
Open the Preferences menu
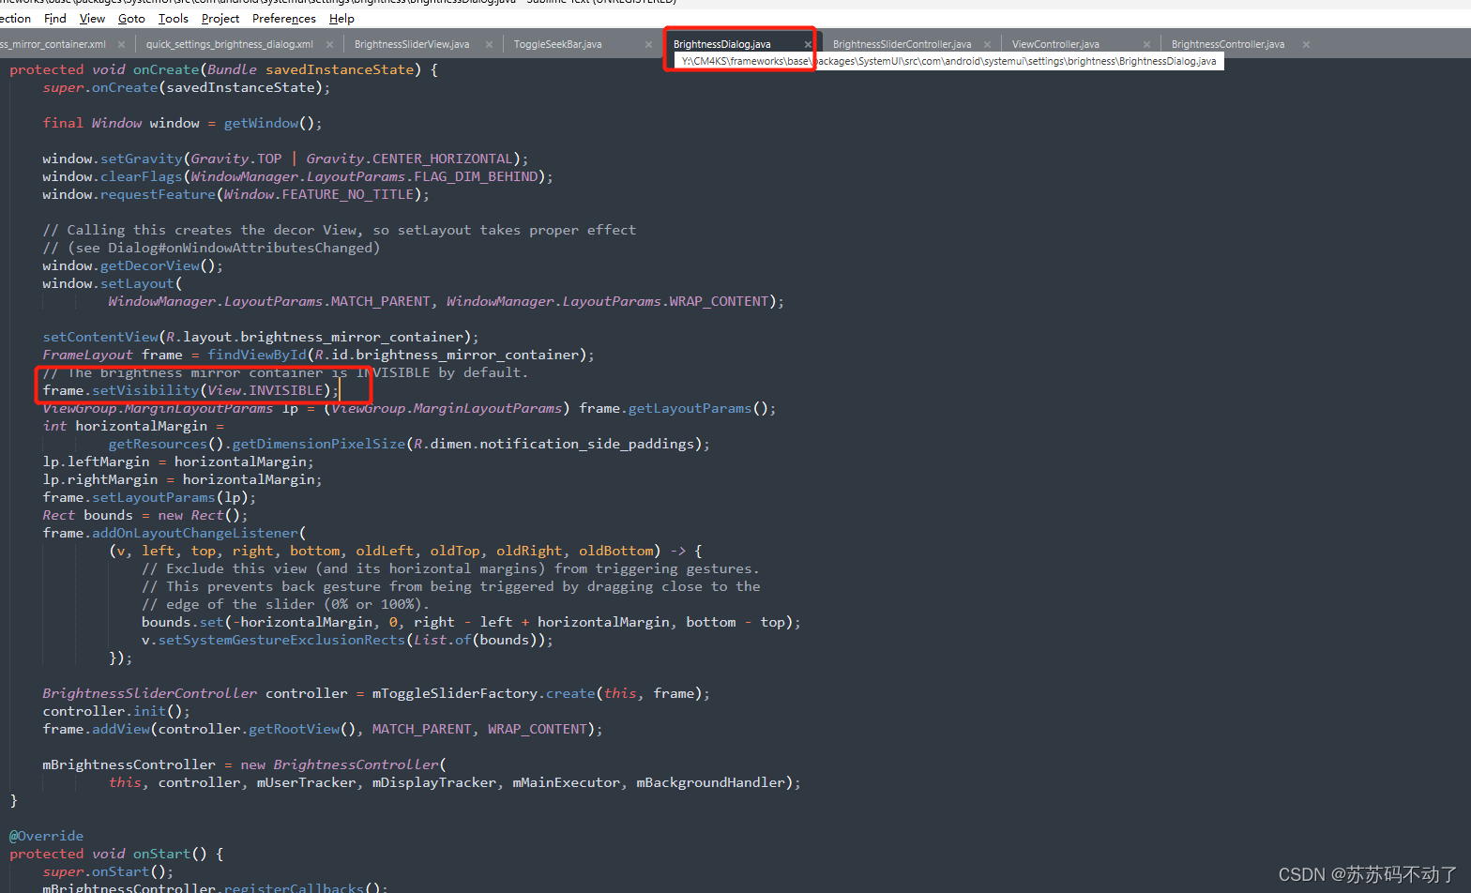pyautogui.click(x=284, y=18)
